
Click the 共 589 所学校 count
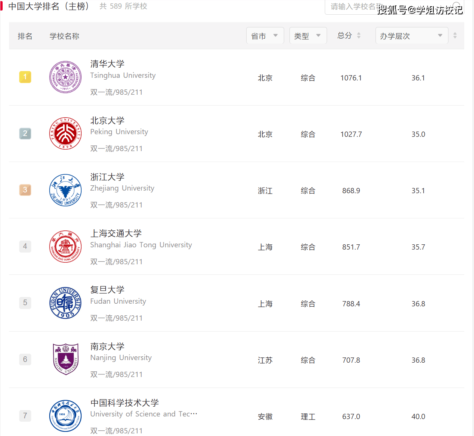pyautogui.click(x=123, y=6)
